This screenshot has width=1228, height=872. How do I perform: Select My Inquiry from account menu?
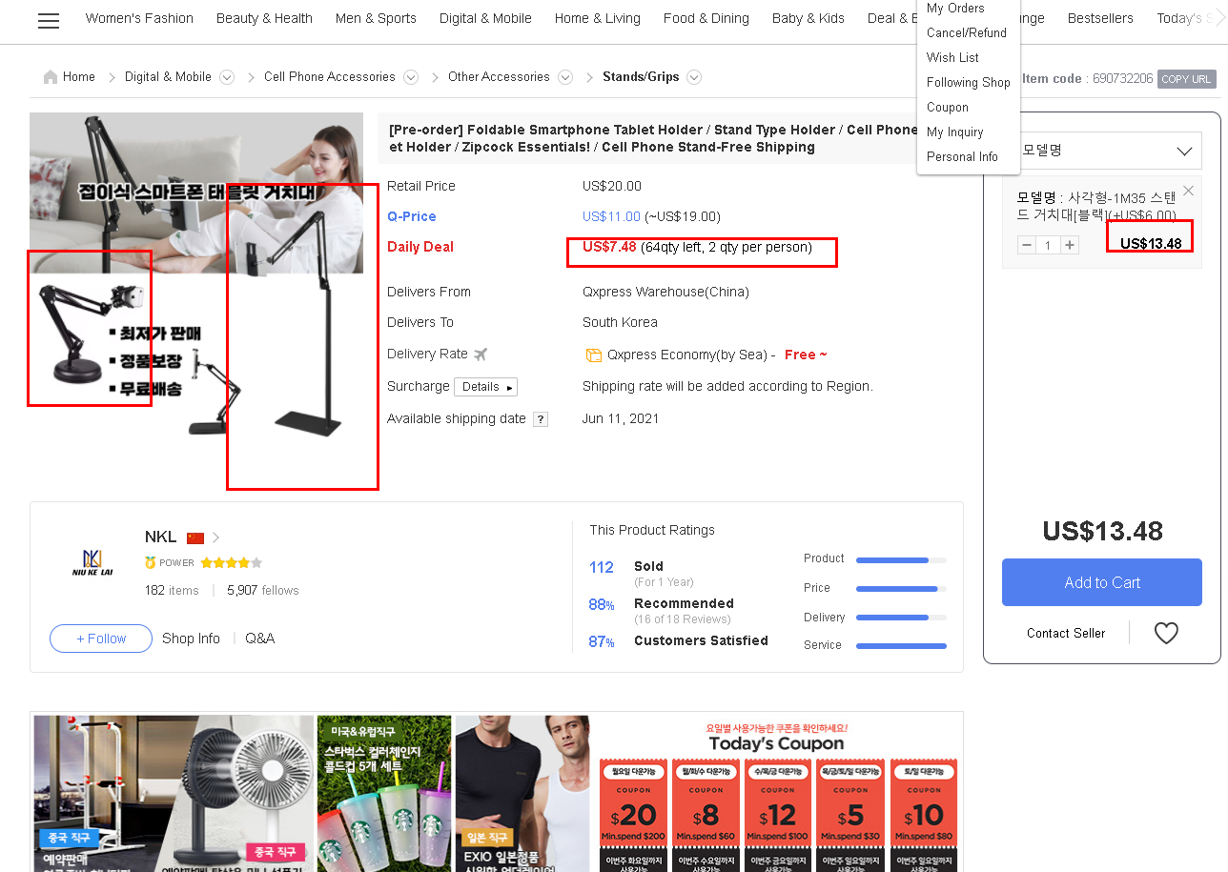point(954,132)
